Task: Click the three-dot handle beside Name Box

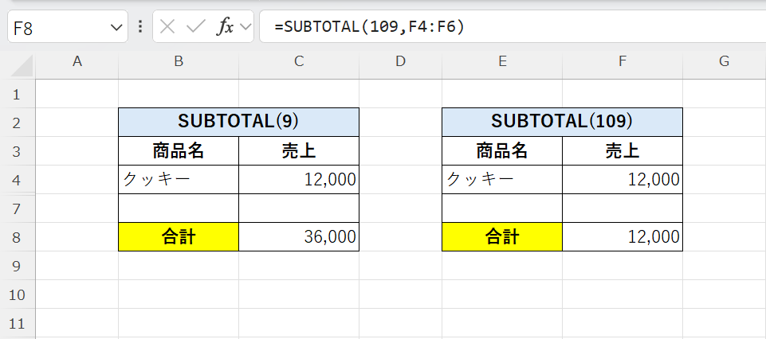Action: click(x=140, y=27)
